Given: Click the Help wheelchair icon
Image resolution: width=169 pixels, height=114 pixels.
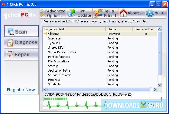Looking at the screenshot, I should 150,13.
